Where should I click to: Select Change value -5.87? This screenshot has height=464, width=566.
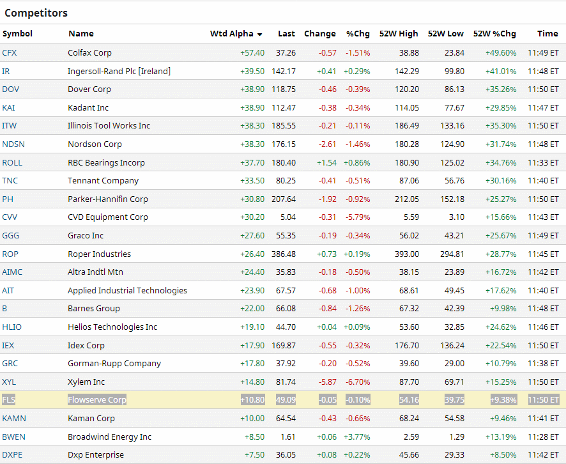(328, 382)
